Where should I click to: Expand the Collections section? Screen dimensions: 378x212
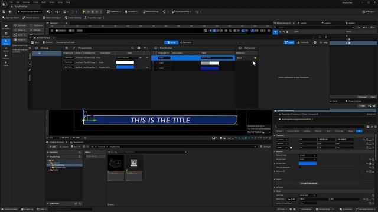48,203
